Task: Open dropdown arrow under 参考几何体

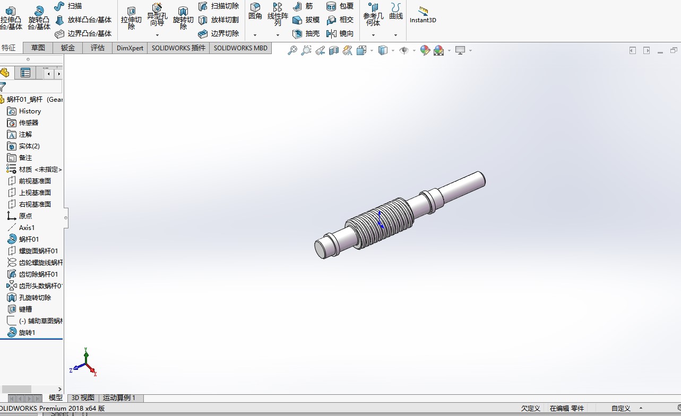Action: point(373,35)
